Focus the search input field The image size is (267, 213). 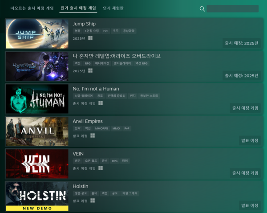click(233, 8)
